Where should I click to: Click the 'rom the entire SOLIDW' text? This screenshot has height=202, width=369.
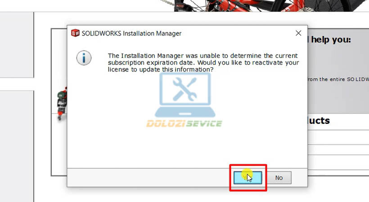(338, 79)
